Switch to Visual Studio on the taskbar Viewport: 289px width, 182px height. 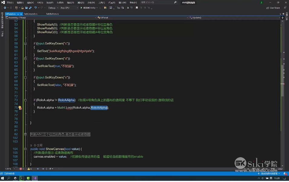click(35, 178)
